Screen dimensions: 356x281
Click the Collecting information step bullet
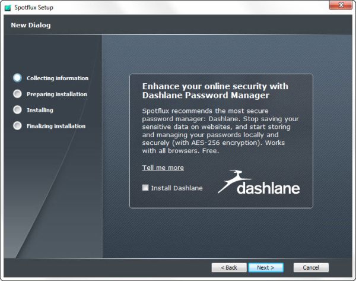click(x=17, y=78)
